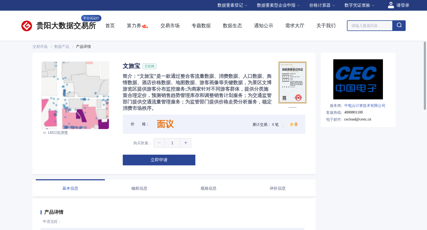Increase purchase quantity with plus button
Viewport: 427px width, 230px height.
(x=186, y=143)
